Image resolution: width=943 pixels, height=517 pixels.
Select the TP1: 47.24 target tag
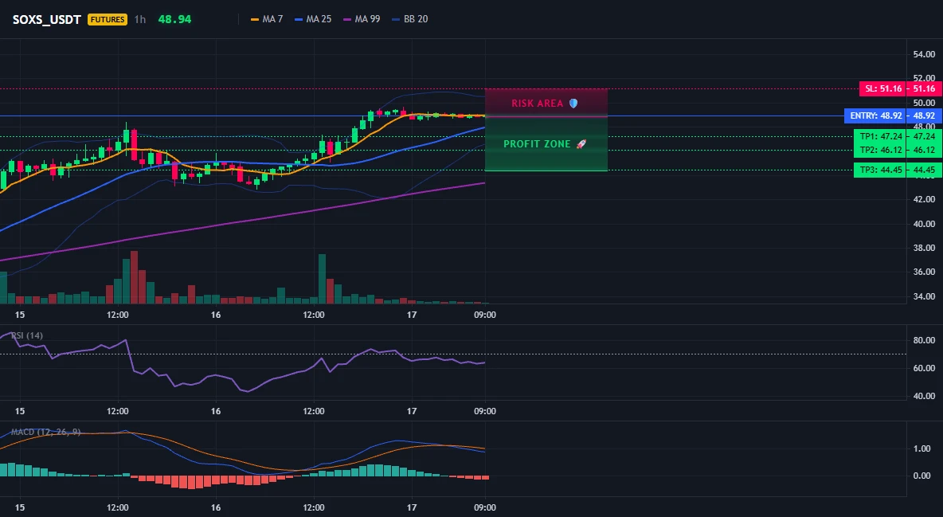880,137
